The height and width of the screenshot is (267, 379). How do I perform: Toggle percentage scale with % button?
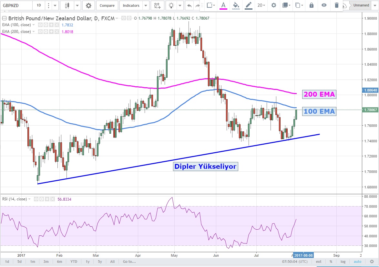tap(331, 262)
